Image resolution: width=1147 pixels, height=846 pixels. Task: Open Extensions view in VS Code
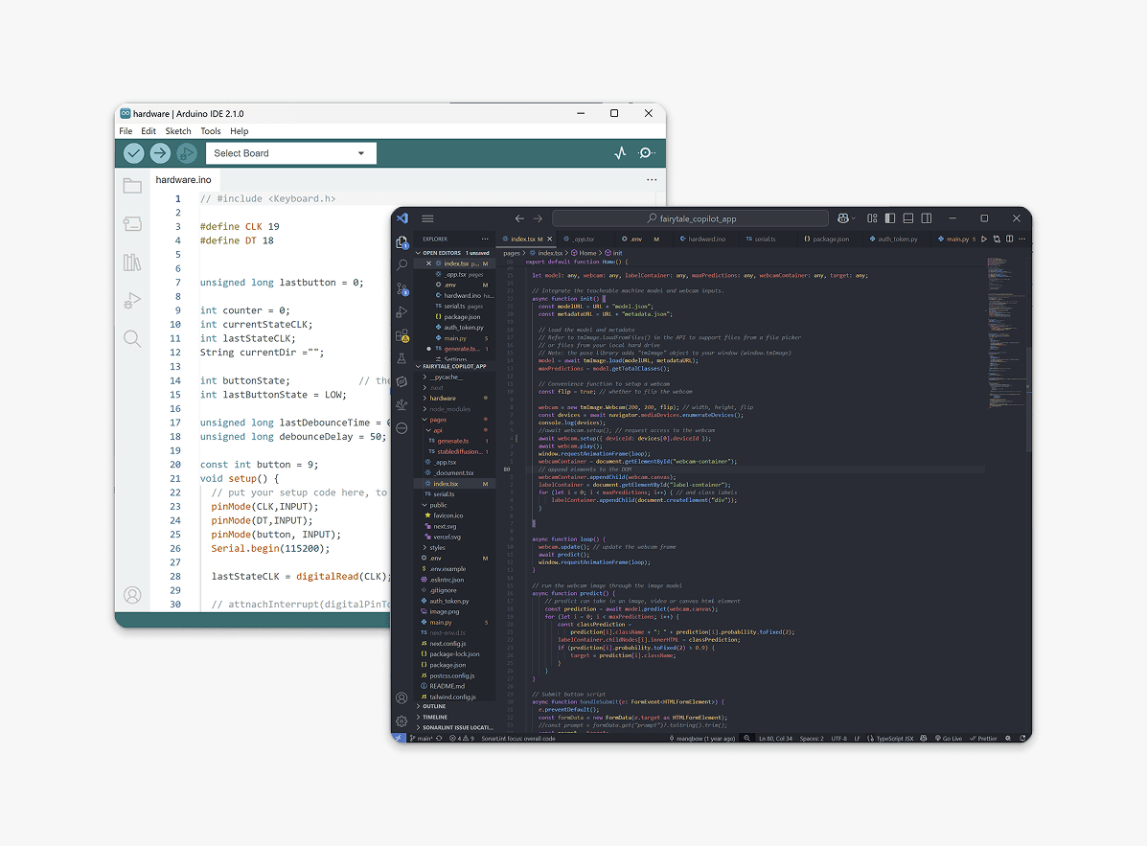pyautogui.click(x=401, y=335)
